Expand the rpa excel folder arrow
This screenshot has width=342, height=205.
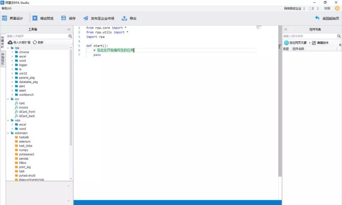point(12,56)
